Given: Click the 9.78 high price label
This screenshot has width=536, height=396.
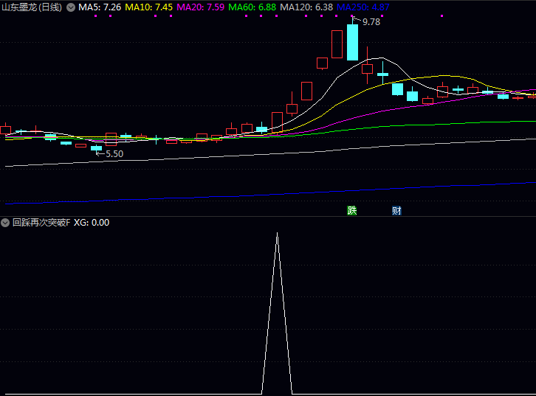Looking at the screenshot, I should coord(371,22).
